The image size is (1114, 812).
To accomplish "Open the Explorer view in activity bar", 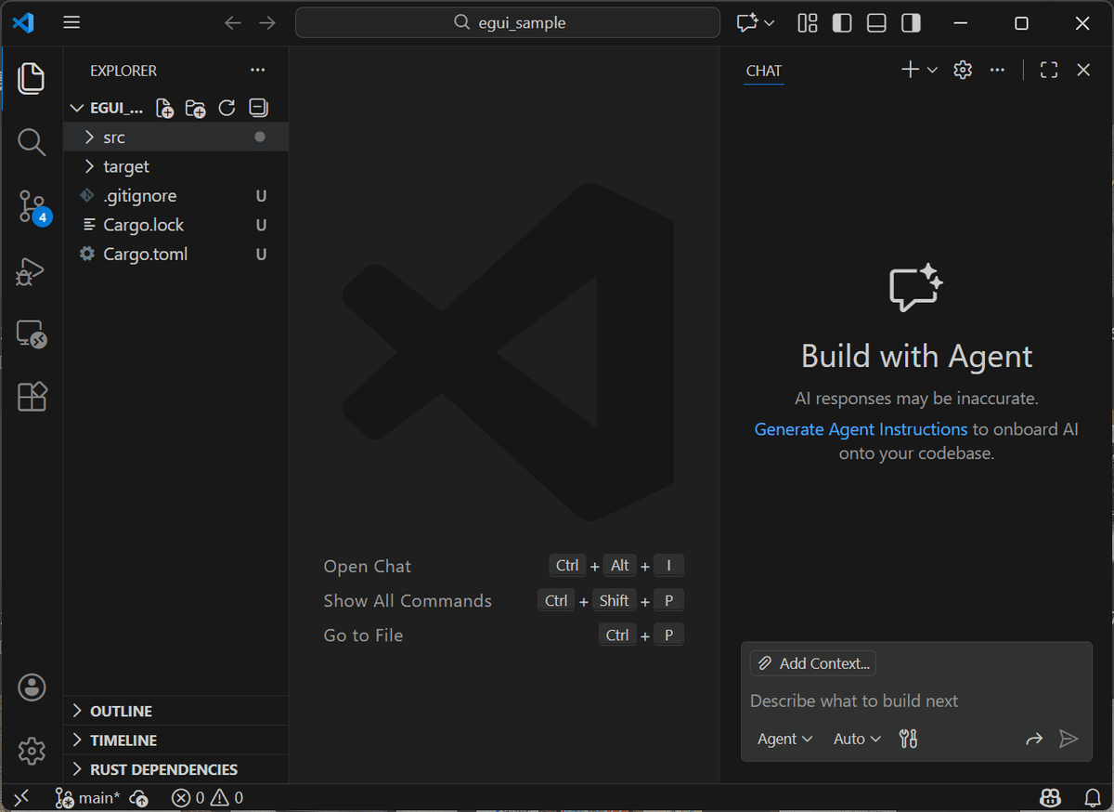I will (32, 78).
